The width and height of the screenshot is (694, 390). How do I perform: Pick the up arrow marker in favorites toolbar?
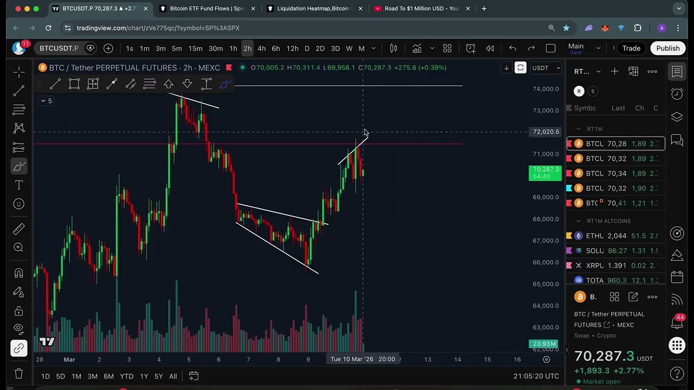pyautogui.click(x=169, y=84)
